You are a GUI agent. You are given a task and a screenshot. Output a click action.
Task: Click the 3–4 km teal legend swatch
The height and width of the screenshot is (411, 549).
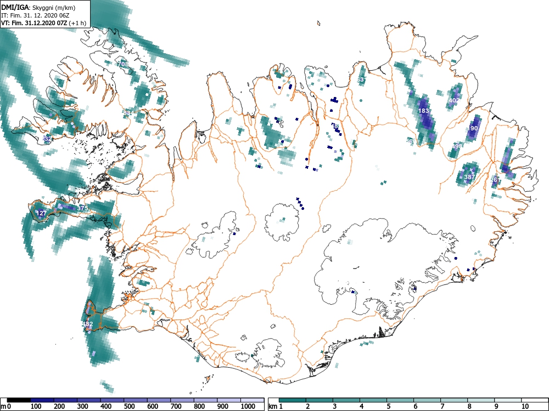pos(346,400)
